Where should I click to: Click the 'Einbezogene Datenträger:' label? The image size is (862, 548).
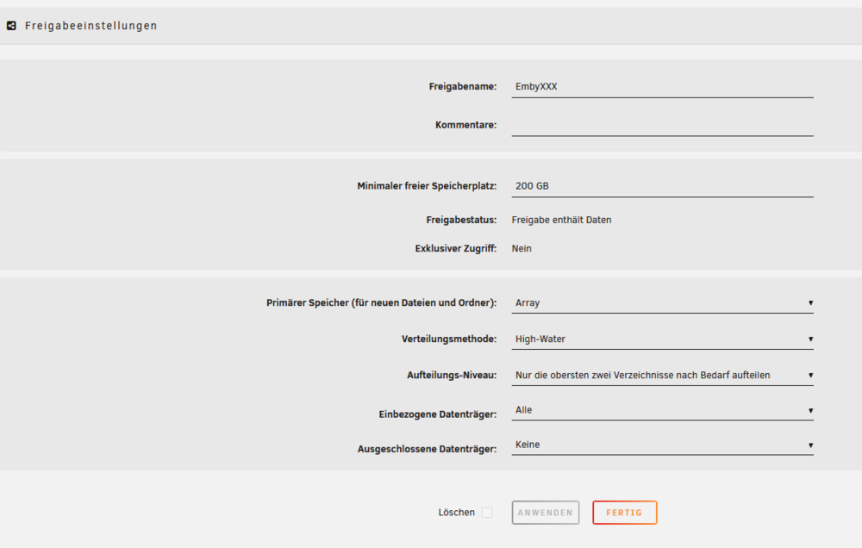[438, 414]
